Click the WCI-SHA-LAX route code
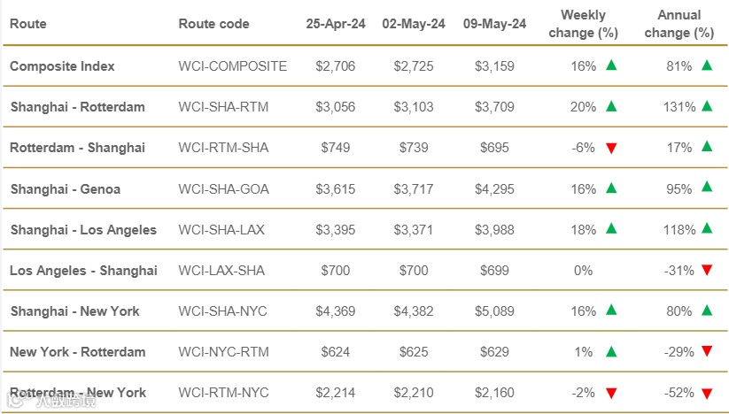The width and height of the screenshot is (729, 414). 221,230
